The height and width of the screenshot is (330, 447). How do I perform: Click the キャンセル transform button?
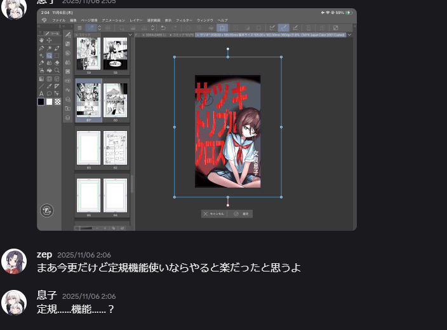point(214,214)
